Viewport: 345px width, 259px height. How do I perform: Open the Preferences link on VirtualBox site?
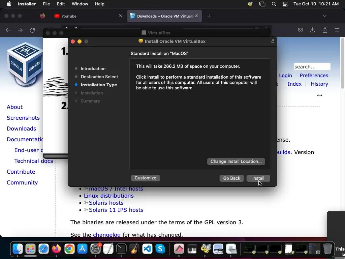pyautogui.click(x=314, y=76)
